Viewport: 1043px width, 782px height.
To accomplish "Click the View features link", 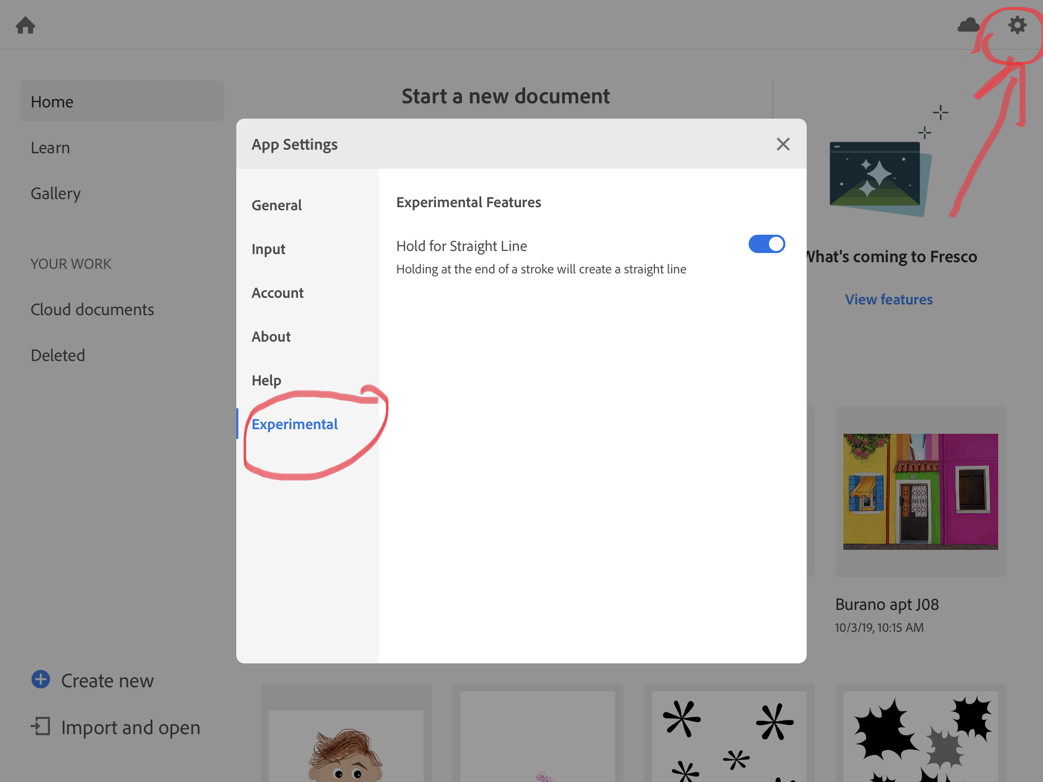I will click(x=889, y=299).
